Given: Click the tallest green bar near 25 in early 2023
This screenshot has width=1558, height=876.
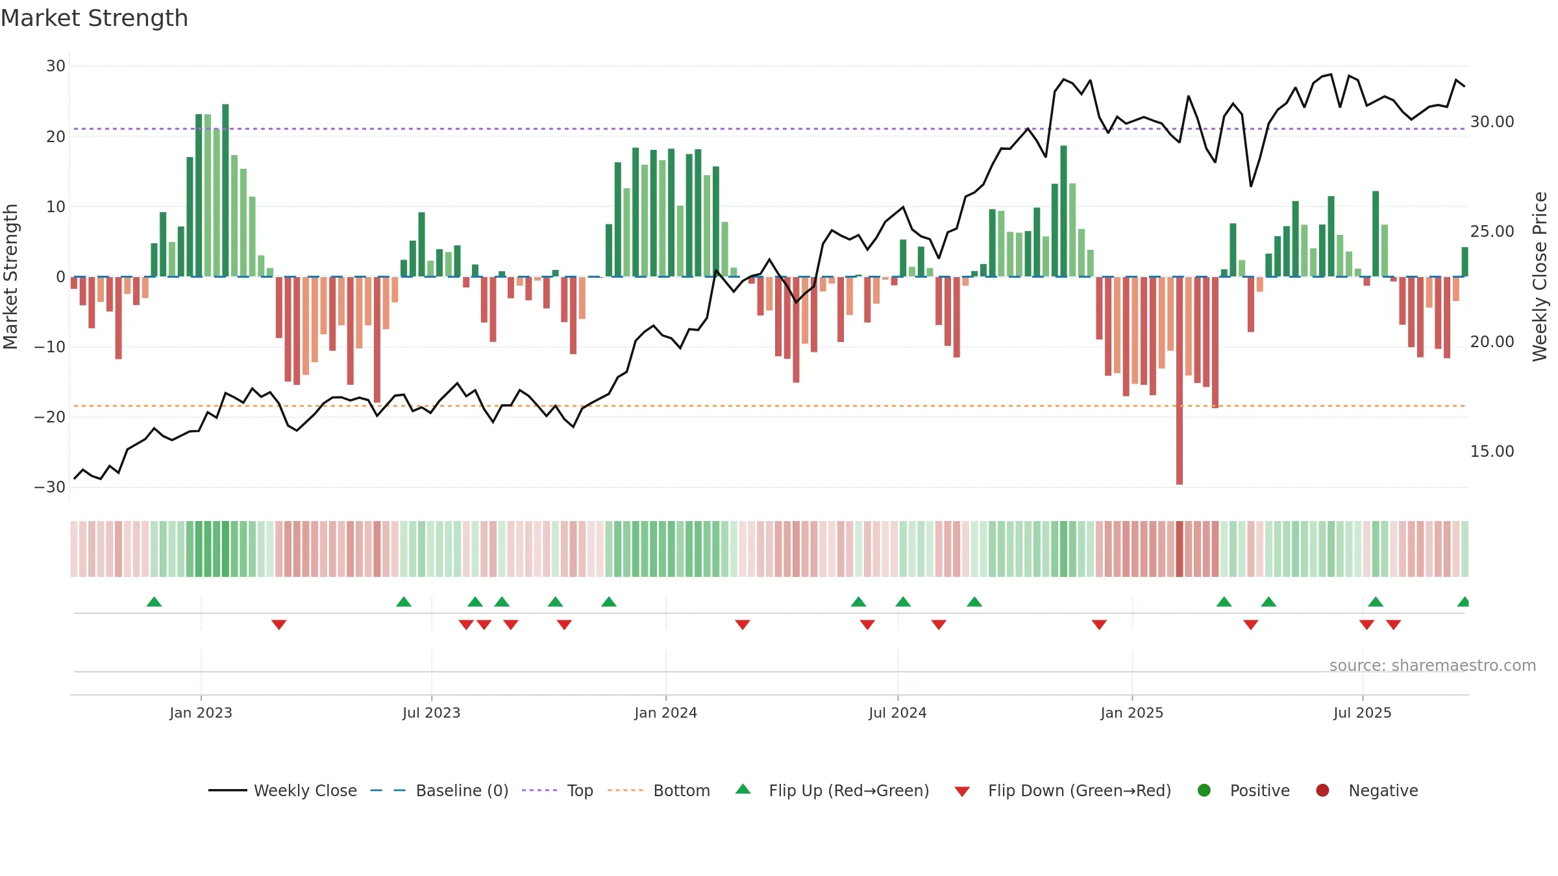Looking at the screenshot, I should click(225, 190).
